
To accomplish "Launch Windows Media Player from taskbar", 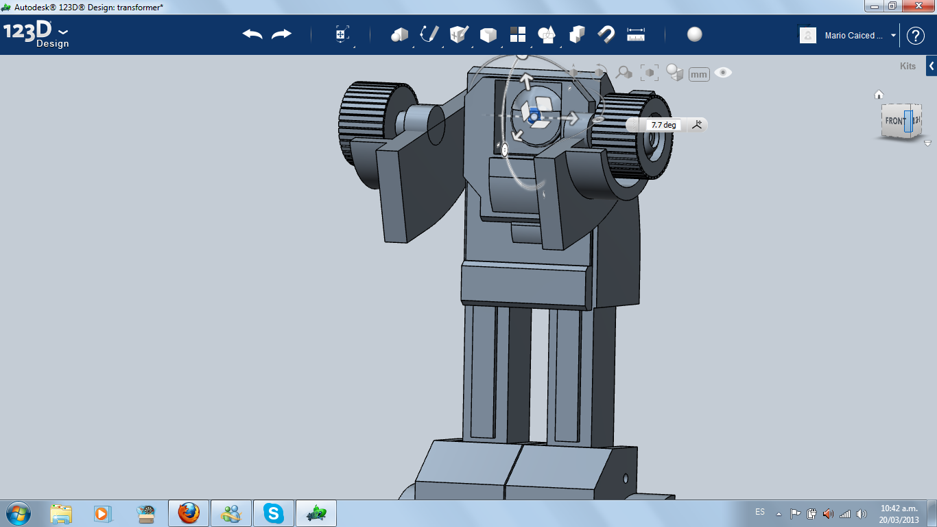I will tap(102, 513).
